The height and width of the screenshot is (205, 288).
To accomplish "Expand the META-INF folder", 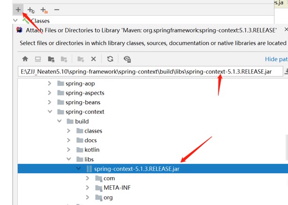I will click(x=88, y=188).
